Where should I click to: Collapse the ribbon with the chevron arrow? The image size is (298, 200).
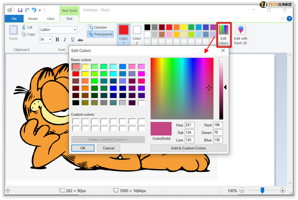click(282, 19)
